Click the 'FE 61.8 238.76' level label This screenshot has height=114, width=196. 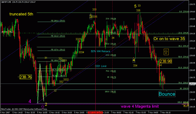point(58,76)
